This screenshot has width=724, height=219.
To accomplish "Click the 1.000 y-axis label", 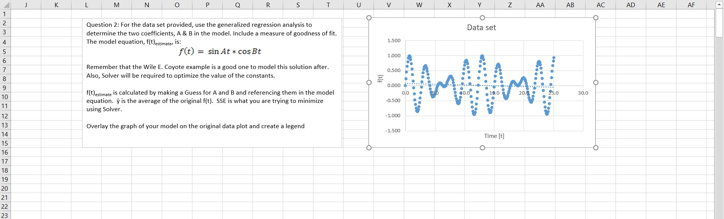I will [x=394, y=55].
